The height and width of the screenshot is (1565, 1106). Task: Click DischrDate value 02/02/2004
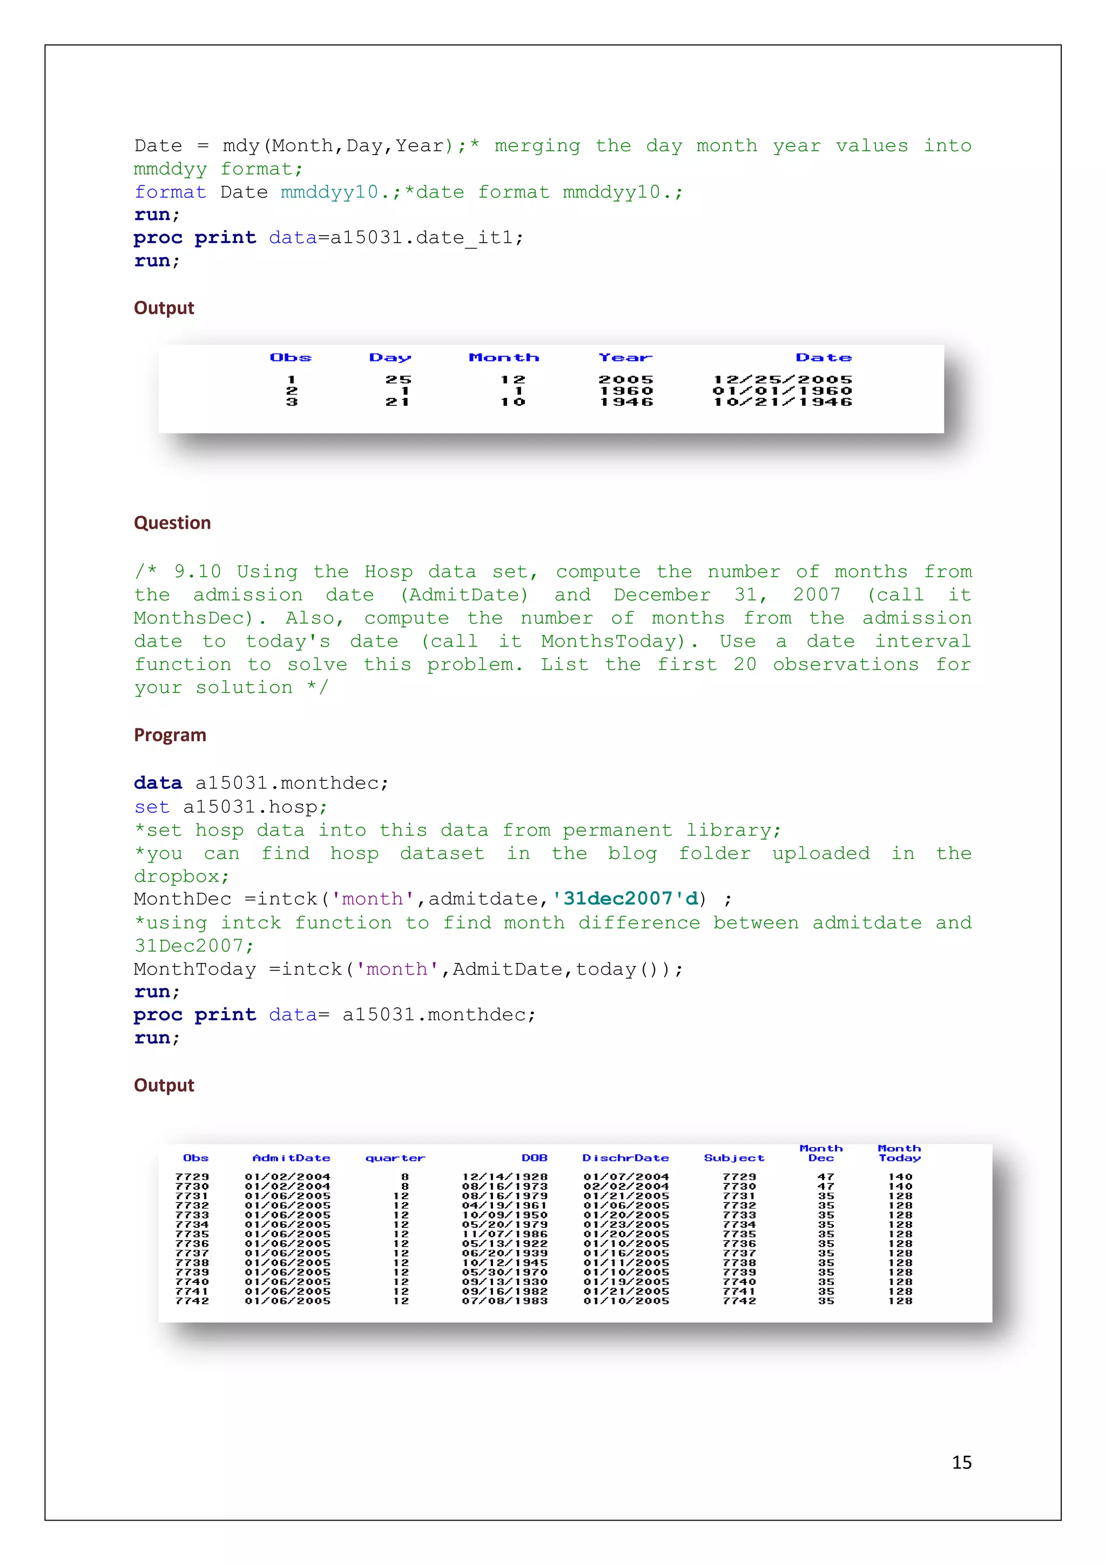point(626,1187)
